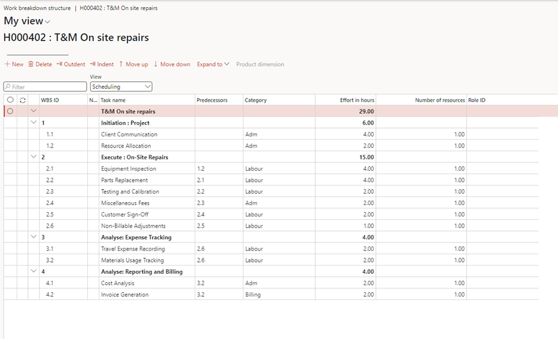Click the Outdent arrow icon
558x339 pixels.
pyautogui.click(x=59, y=64)
